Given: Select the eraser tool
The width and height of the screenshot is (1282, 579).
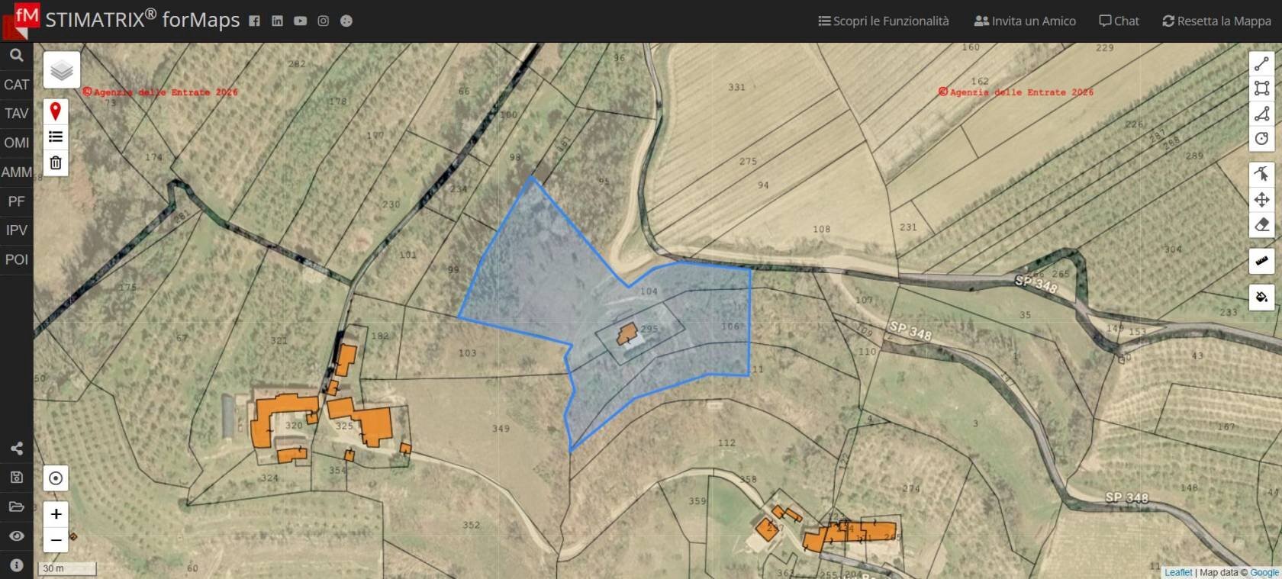Looking at the screenshot, I should coord(1261,225).
